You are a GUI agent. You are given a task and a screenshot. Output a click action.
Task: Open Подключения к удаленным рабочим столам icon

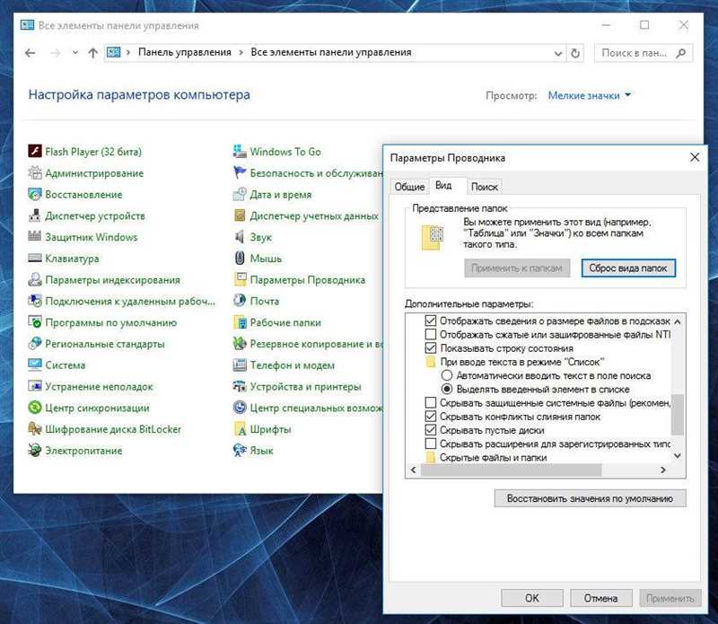coord(35,301)
